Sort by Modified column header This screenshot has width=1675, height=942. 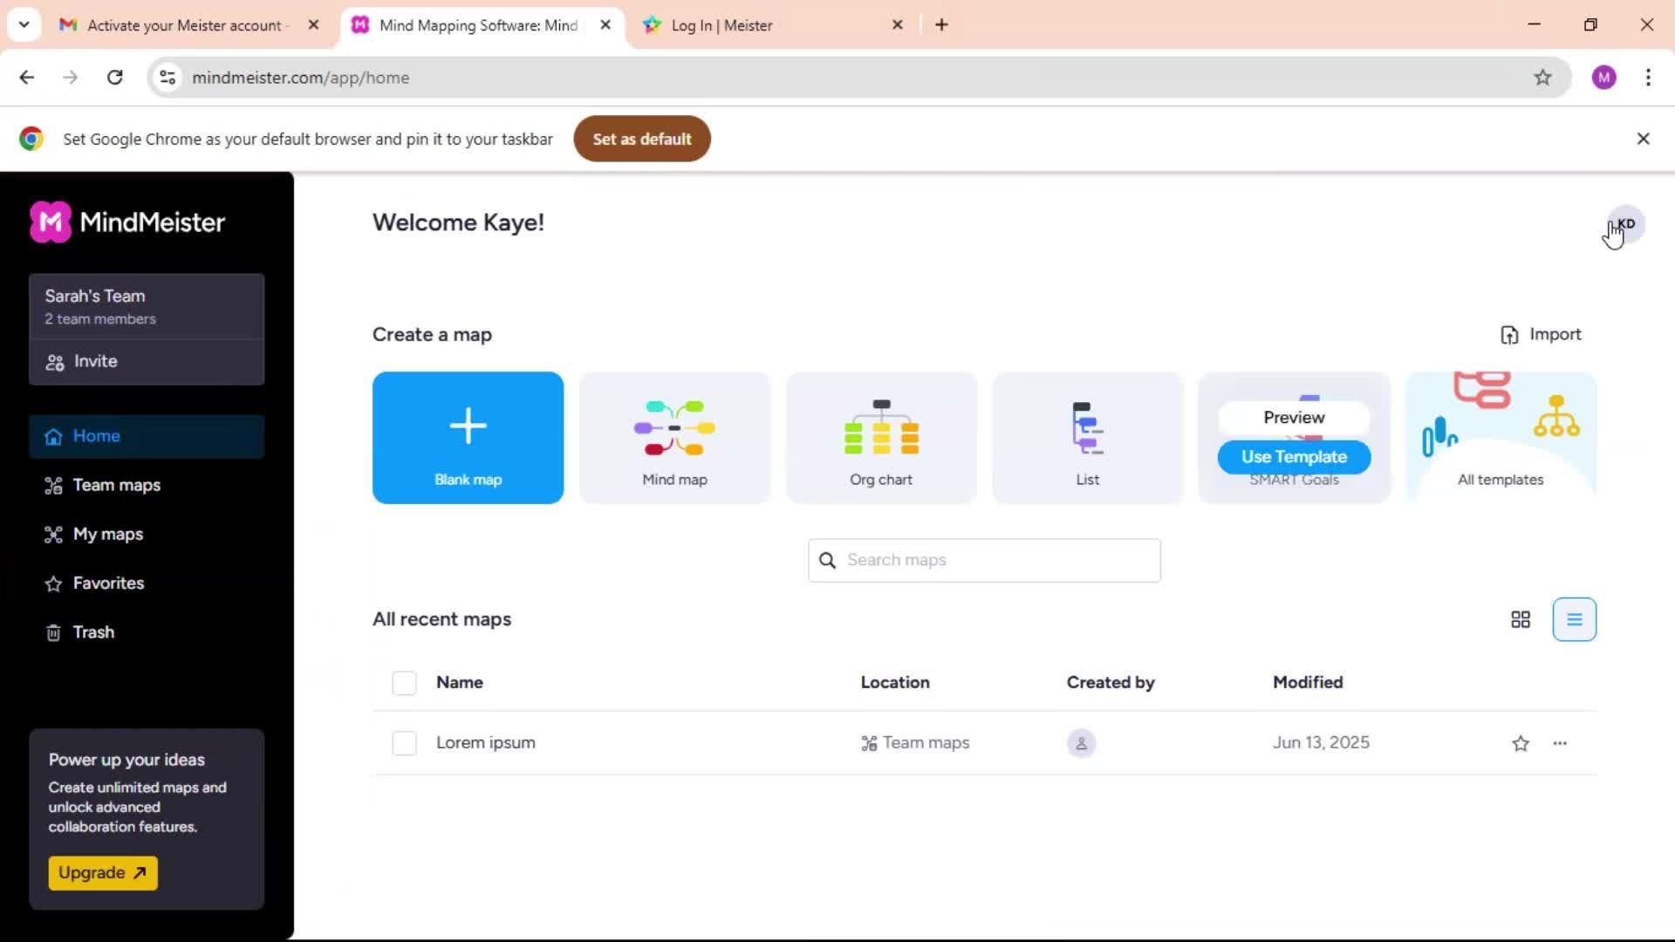point(1308,683)
